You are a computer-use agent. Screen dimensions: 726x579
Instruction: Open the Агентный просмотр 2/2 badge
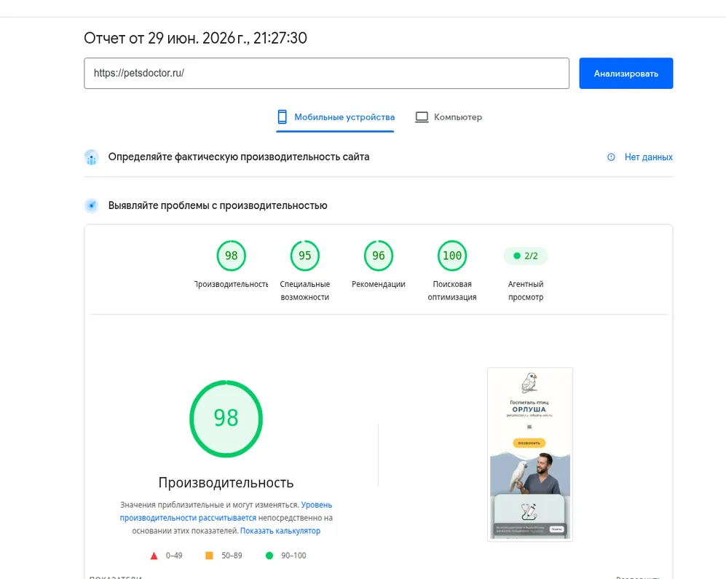click(526, 256)
